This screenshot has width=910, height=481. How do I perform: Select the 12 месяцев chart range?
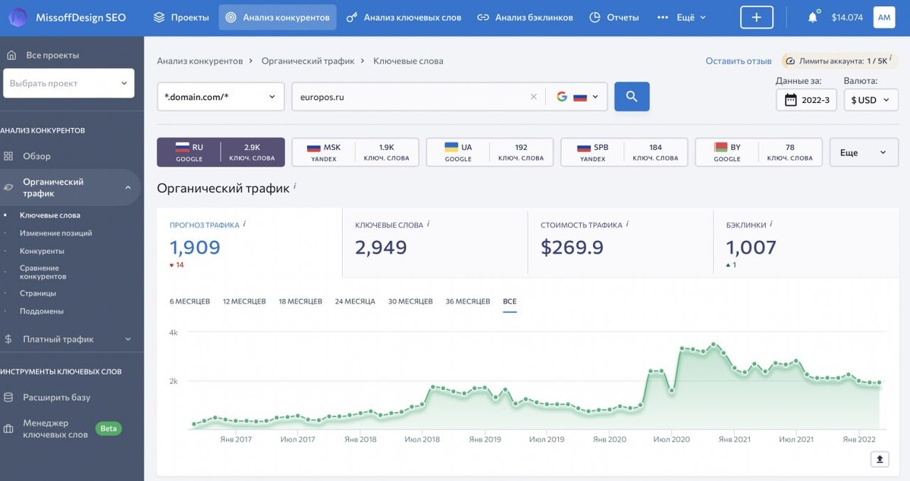(244, 301)
